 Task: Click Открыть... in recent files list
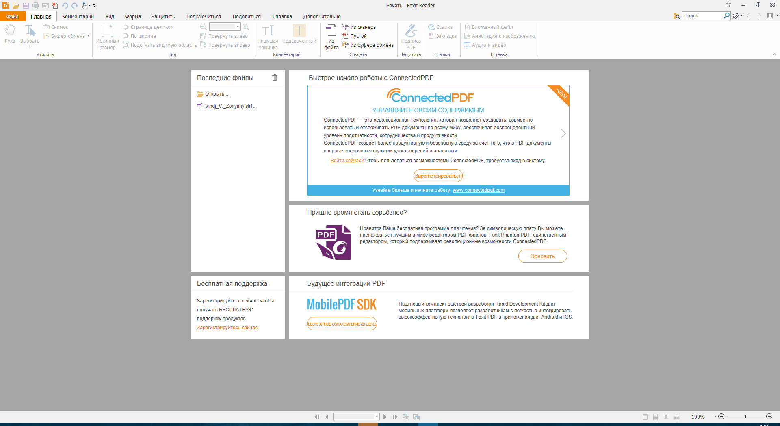[x=212, y=94]
